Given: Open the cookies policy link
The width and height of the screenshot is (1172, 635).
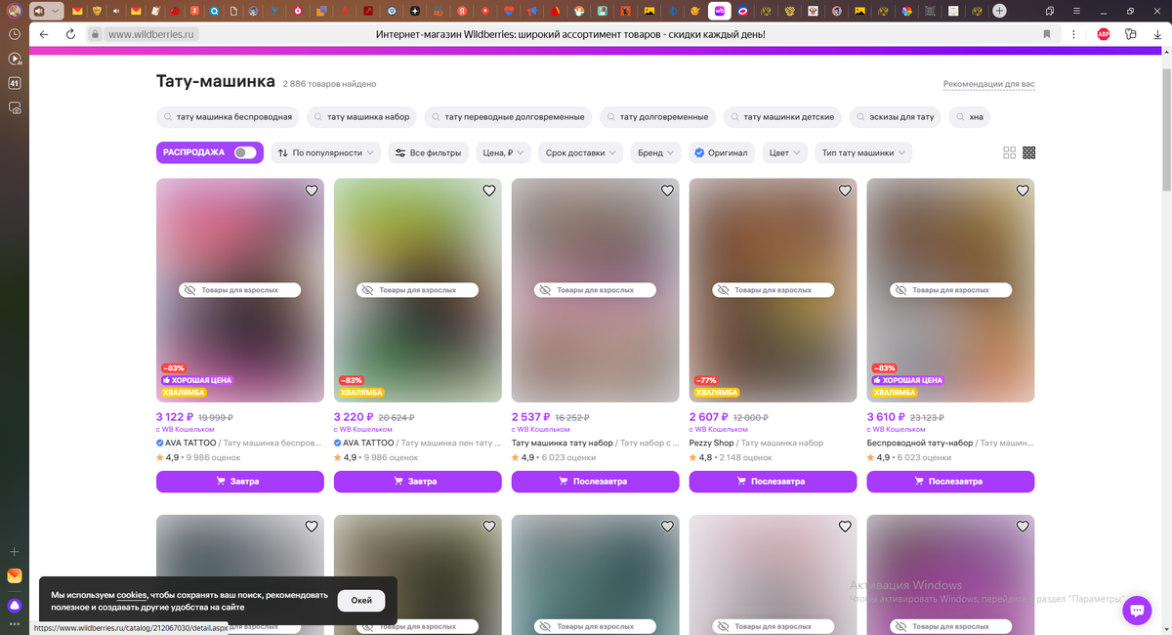Looking at the screenshot, I should coord(132,595).
